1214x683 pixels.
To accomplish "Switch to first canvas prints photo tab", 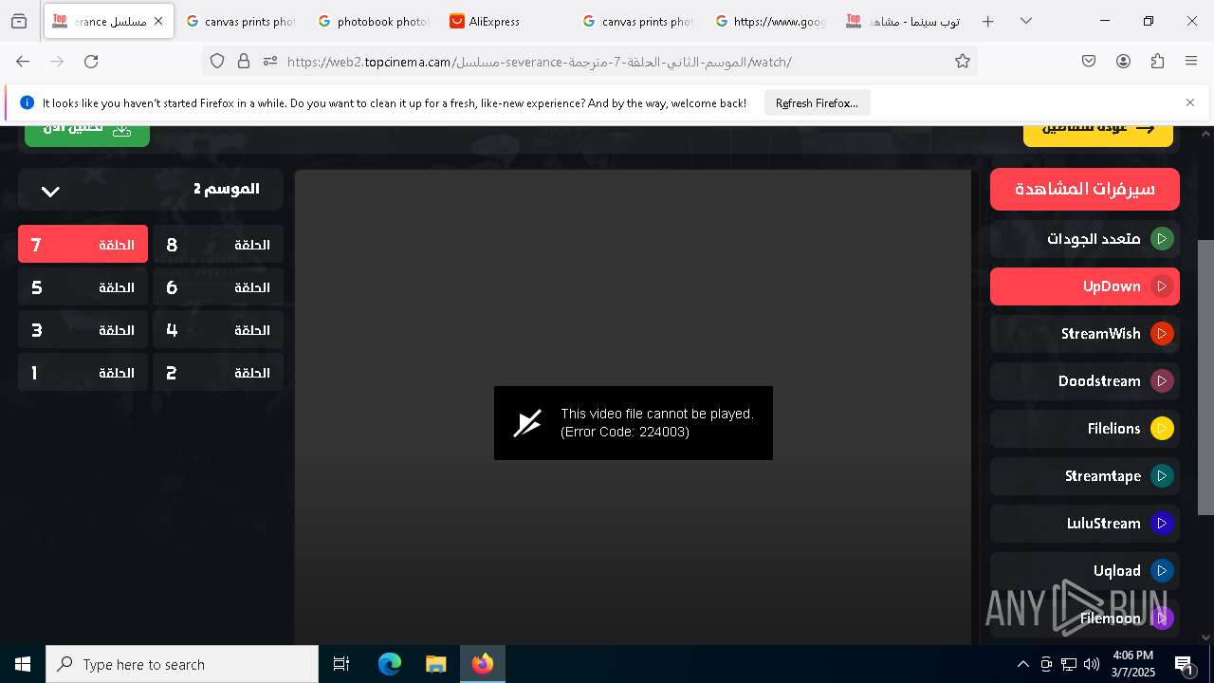I will click(240, 21).
